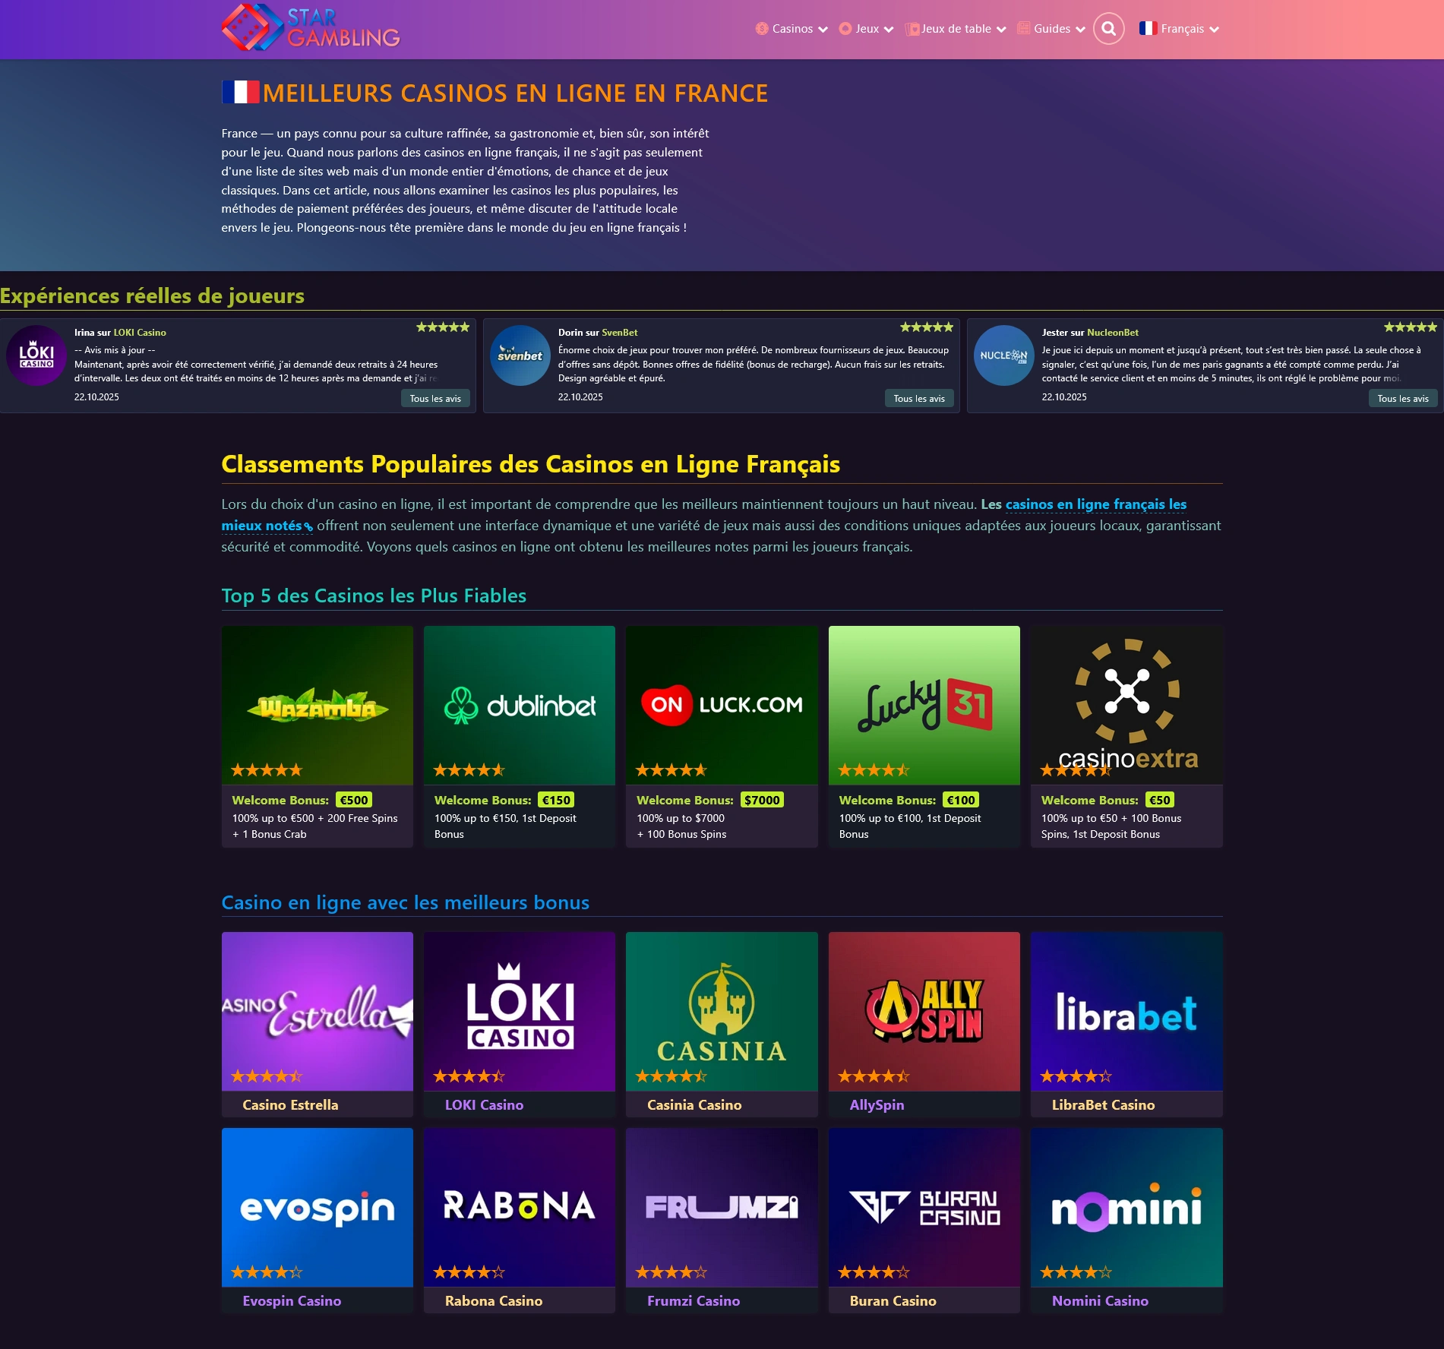The image size is (1444, 1349).
Task: Open the search magnifier icon
Action: pos(1108,29)
